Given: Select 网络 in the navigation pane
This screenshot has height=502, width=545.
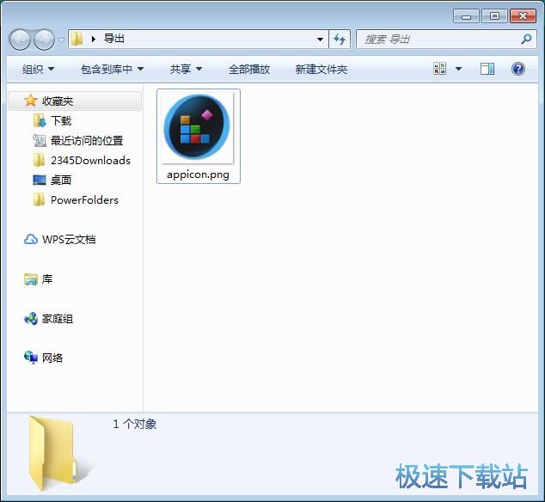Looking at the screenshot, I should tap(52, 358).
